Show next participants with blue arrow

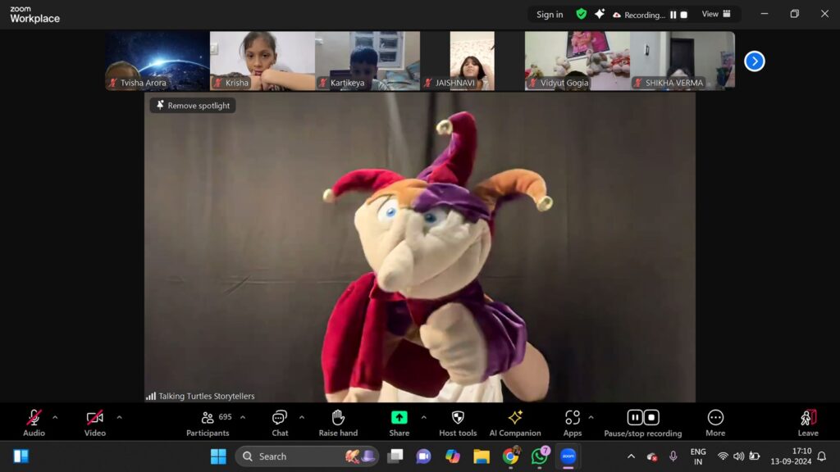tap(754, 61)
